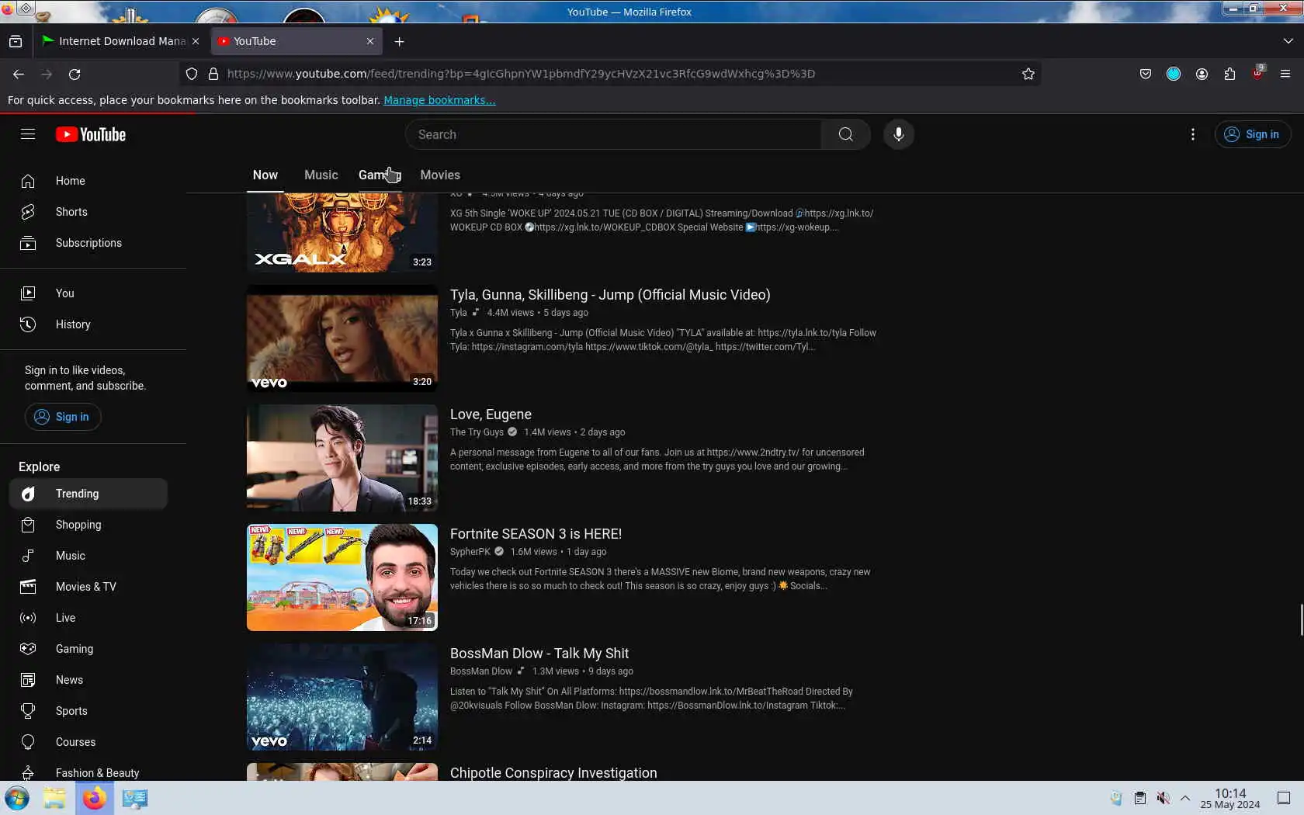Open a new tab
Screen dimensions: 1304x815
coord(399,41)
